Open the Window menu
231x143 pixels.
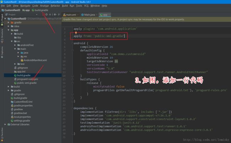pos(95,6)
